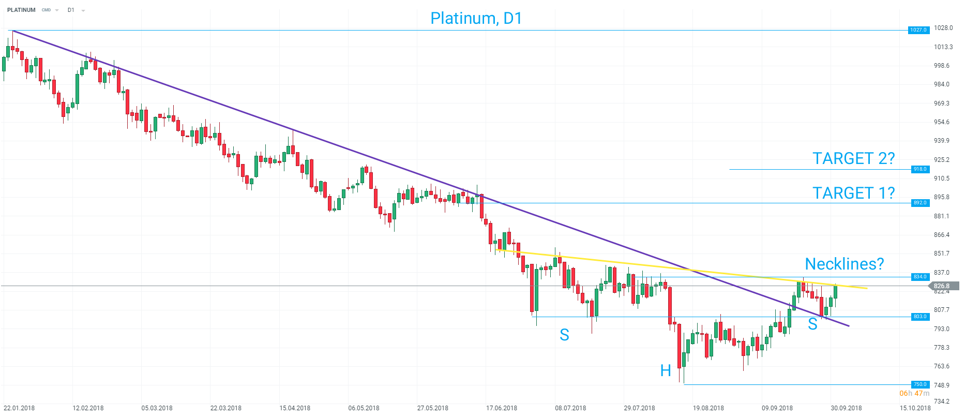
Task: Click the current price marker 826.8
Action: (x=943, y=286)
